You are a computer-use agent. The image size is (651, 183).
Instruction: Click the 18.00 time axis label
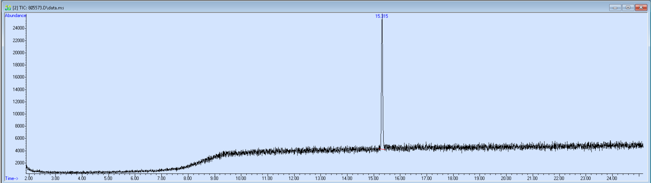click(453, 178)
